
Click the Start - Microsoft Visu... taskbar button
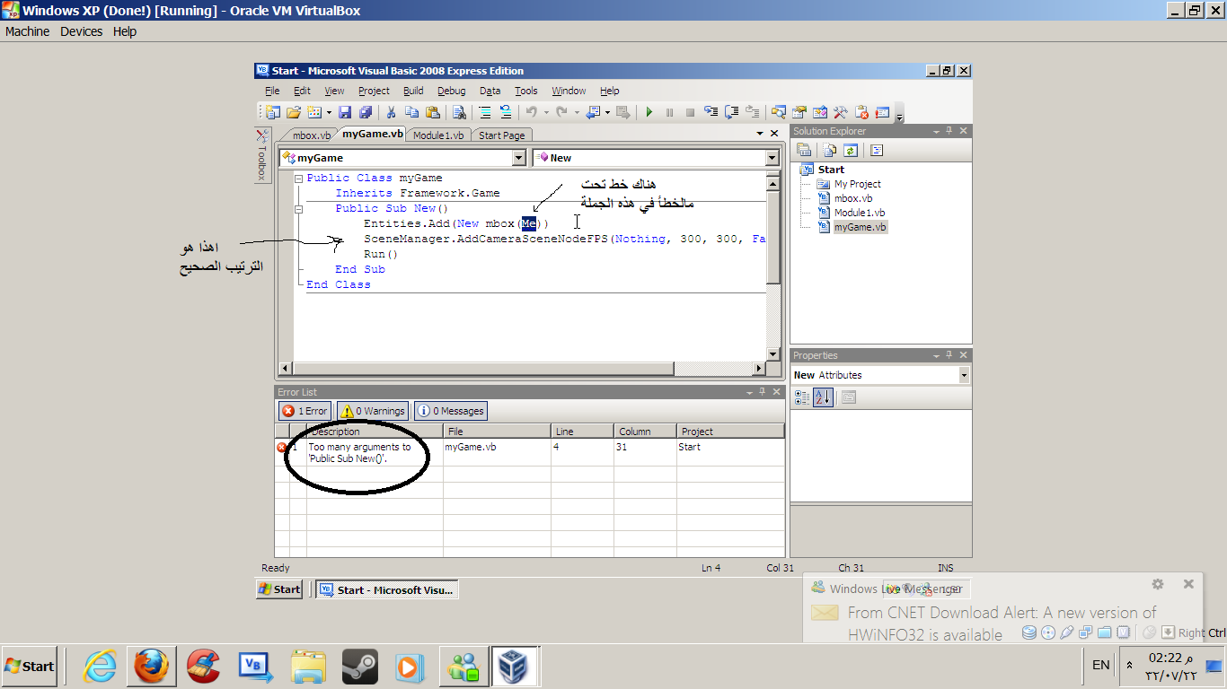(387, 589)
